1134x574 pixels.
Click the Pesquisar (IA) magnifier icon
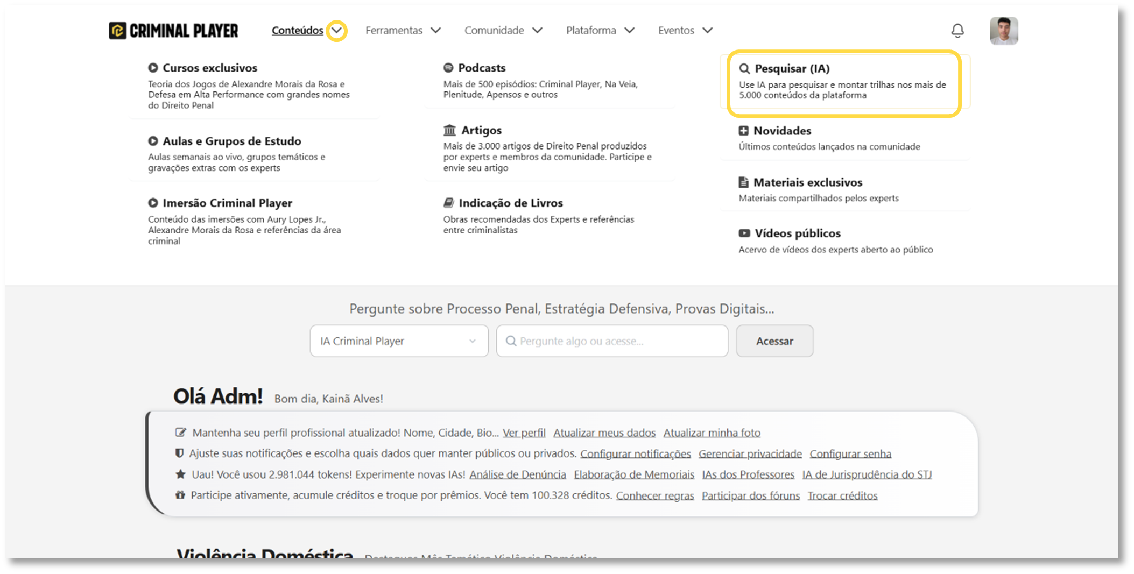coord(745,69)
